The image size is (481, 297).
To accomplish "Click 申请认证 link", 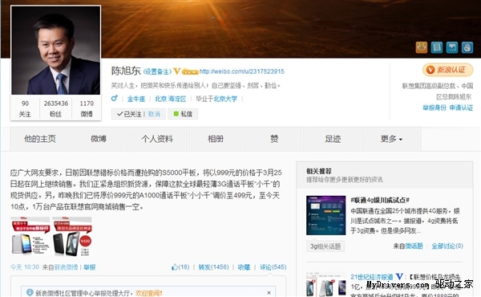I will click(x=461, y=108).
